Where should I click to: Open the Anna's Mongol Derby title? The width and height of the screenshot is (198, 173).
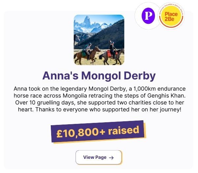coord(99,76)
